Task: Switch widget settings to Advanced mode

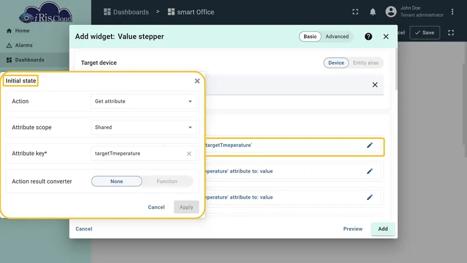Action: pos(337,36)
